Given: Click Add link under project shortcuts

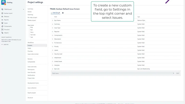Looking at the screenshot, I should pyautogui.click(x=6, y=45).
